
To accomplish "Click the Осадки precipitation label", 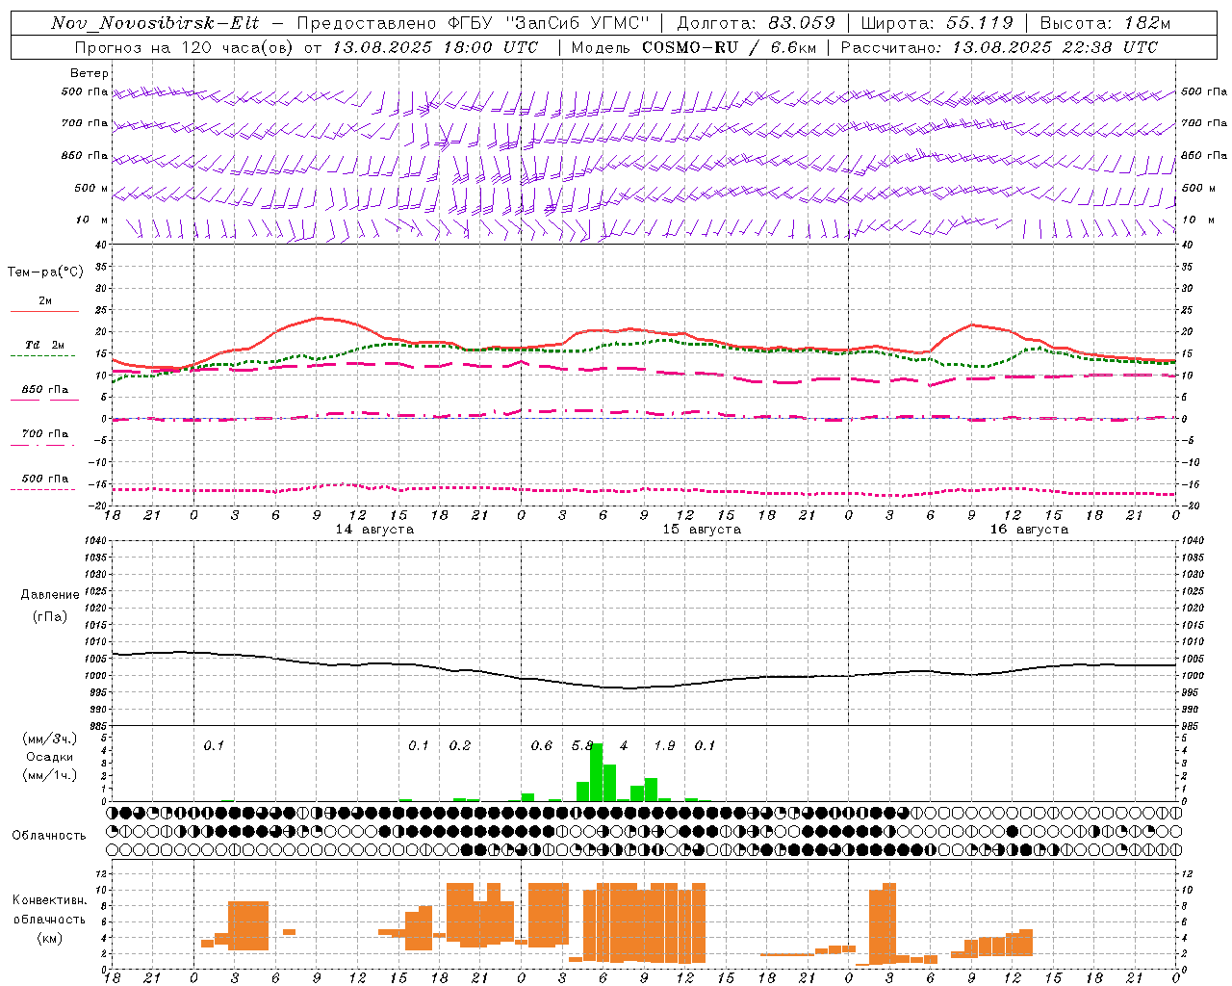I will 50,757.
